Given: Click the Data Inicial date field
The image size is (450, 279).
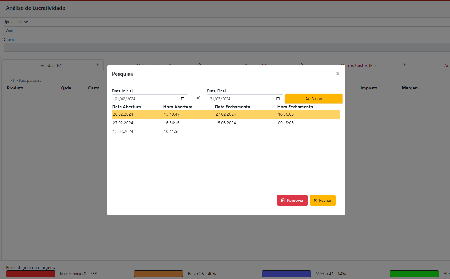Looking at the screenshot, I should 146,99.
